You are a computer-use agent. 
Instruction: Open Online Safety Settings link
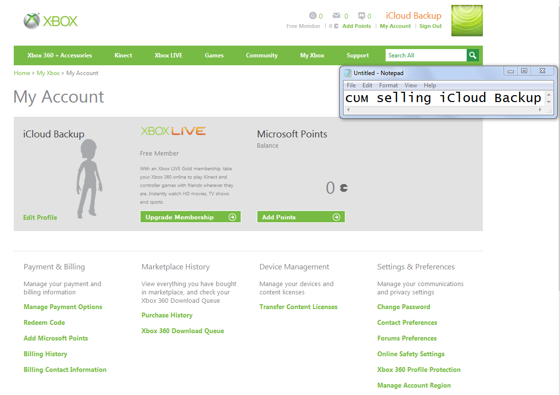point(411,354)
